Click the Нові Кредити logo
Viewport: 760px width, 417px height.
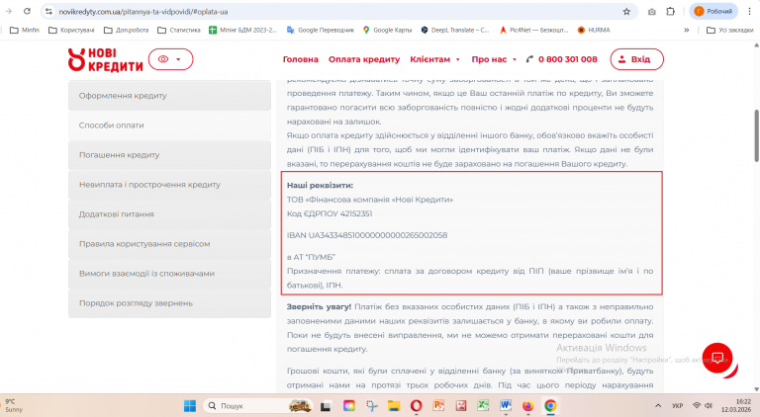(105, 59)
